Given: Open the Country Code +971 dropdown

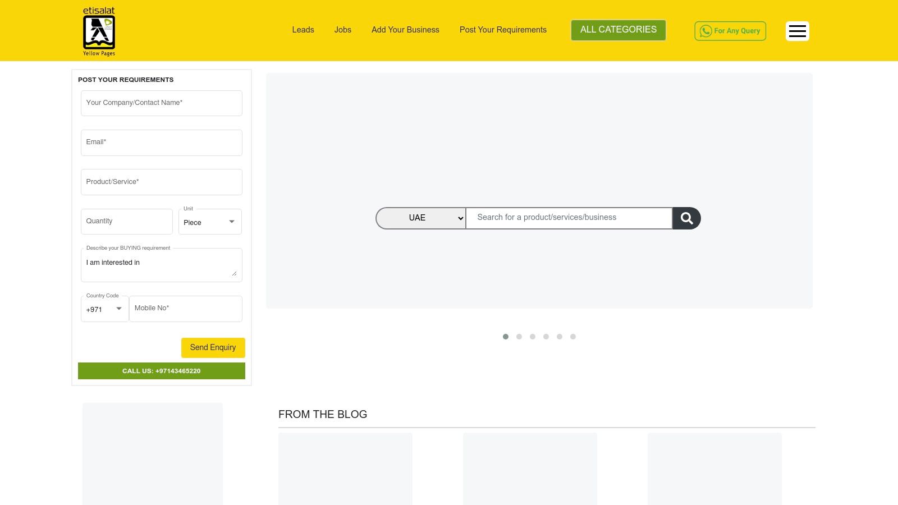Looking at the screenshot, I should tap(104, 309).
